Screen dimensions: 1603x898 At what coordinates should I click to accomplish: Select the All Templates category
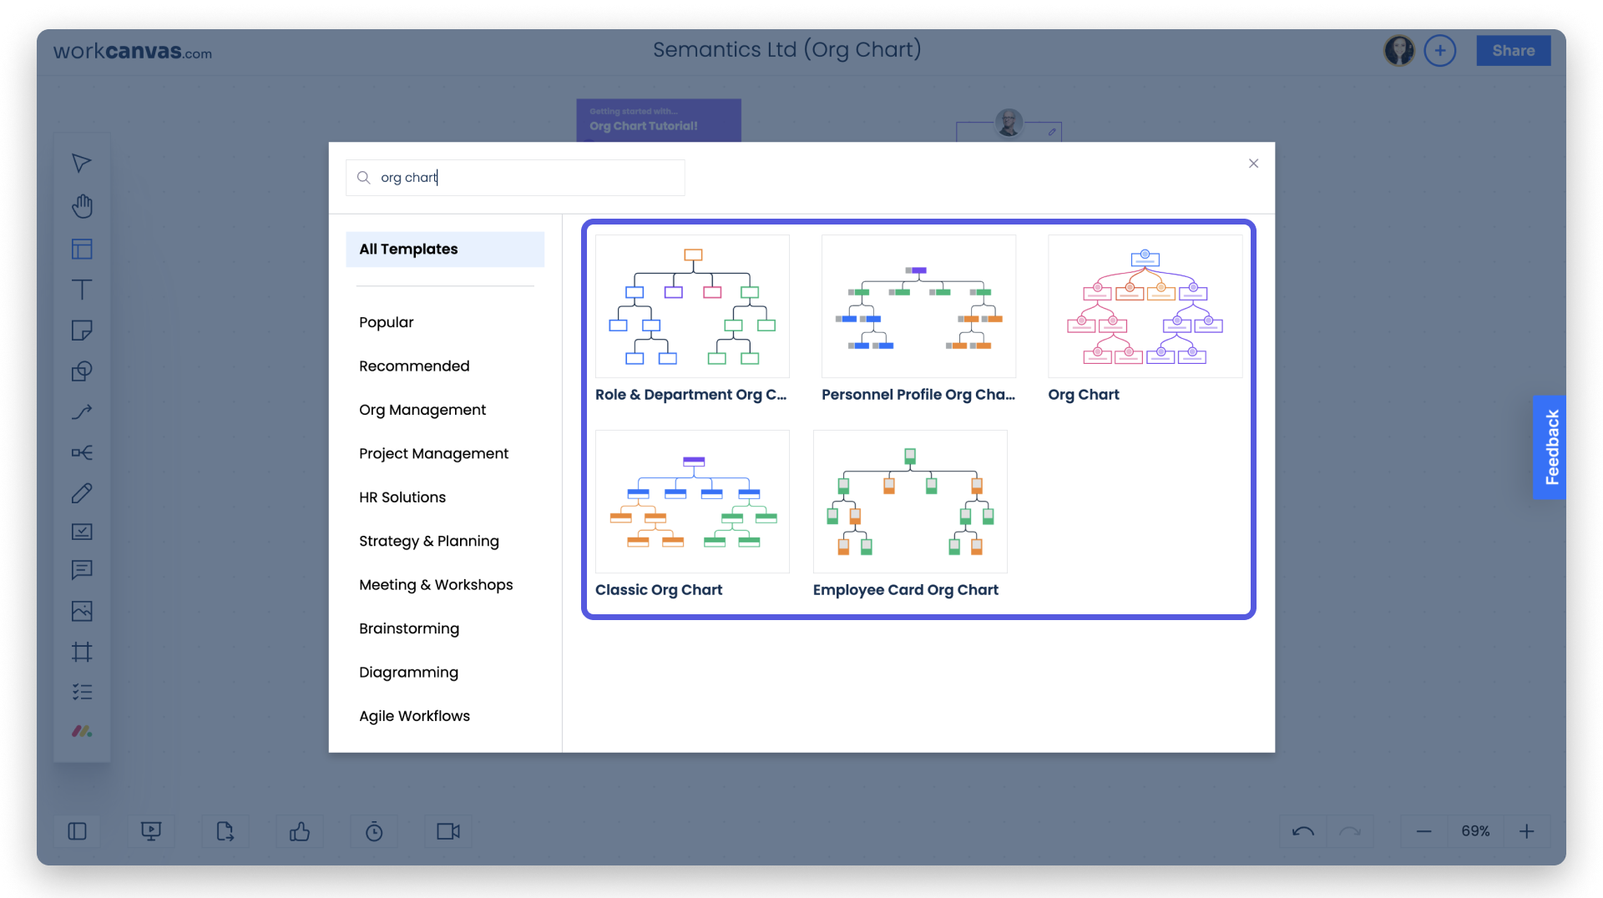(x=445, y=250)
